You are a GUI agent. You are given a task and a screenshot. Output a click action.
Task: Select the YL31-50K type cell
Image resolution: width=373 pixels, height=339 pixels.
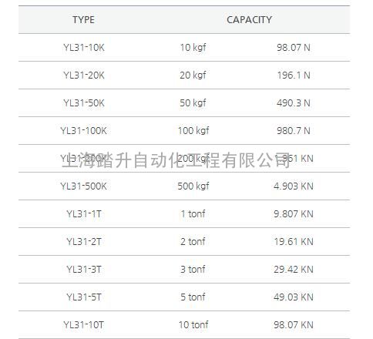point(84,103)
